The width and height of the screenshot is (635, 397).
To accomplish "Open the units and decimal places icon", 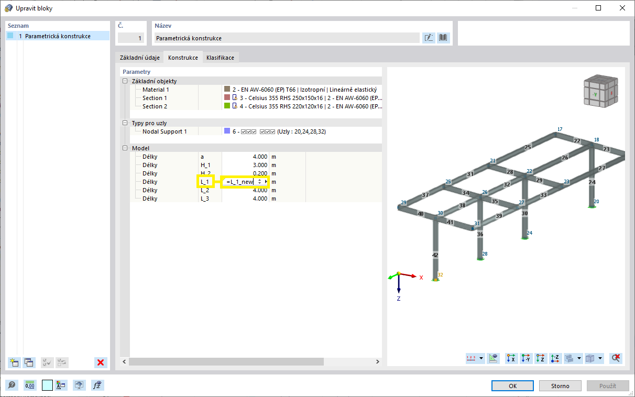I will tap(30, 385).
